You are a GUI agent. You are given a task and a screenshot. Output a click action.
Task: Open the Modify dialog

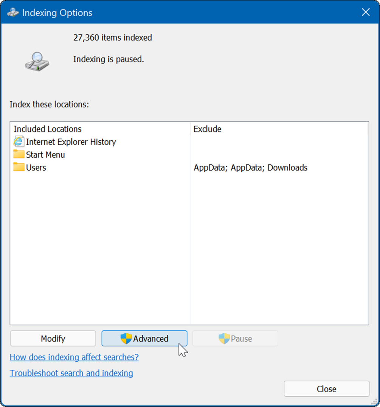click(53, 338)
